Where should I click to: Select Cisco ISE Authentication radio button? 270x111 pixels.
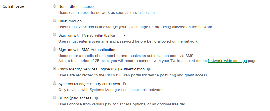[x=55, y=69]
